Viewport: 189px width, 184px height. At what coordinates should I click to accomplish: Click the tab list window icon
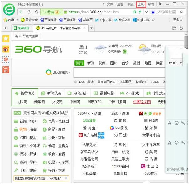point(174,28)
